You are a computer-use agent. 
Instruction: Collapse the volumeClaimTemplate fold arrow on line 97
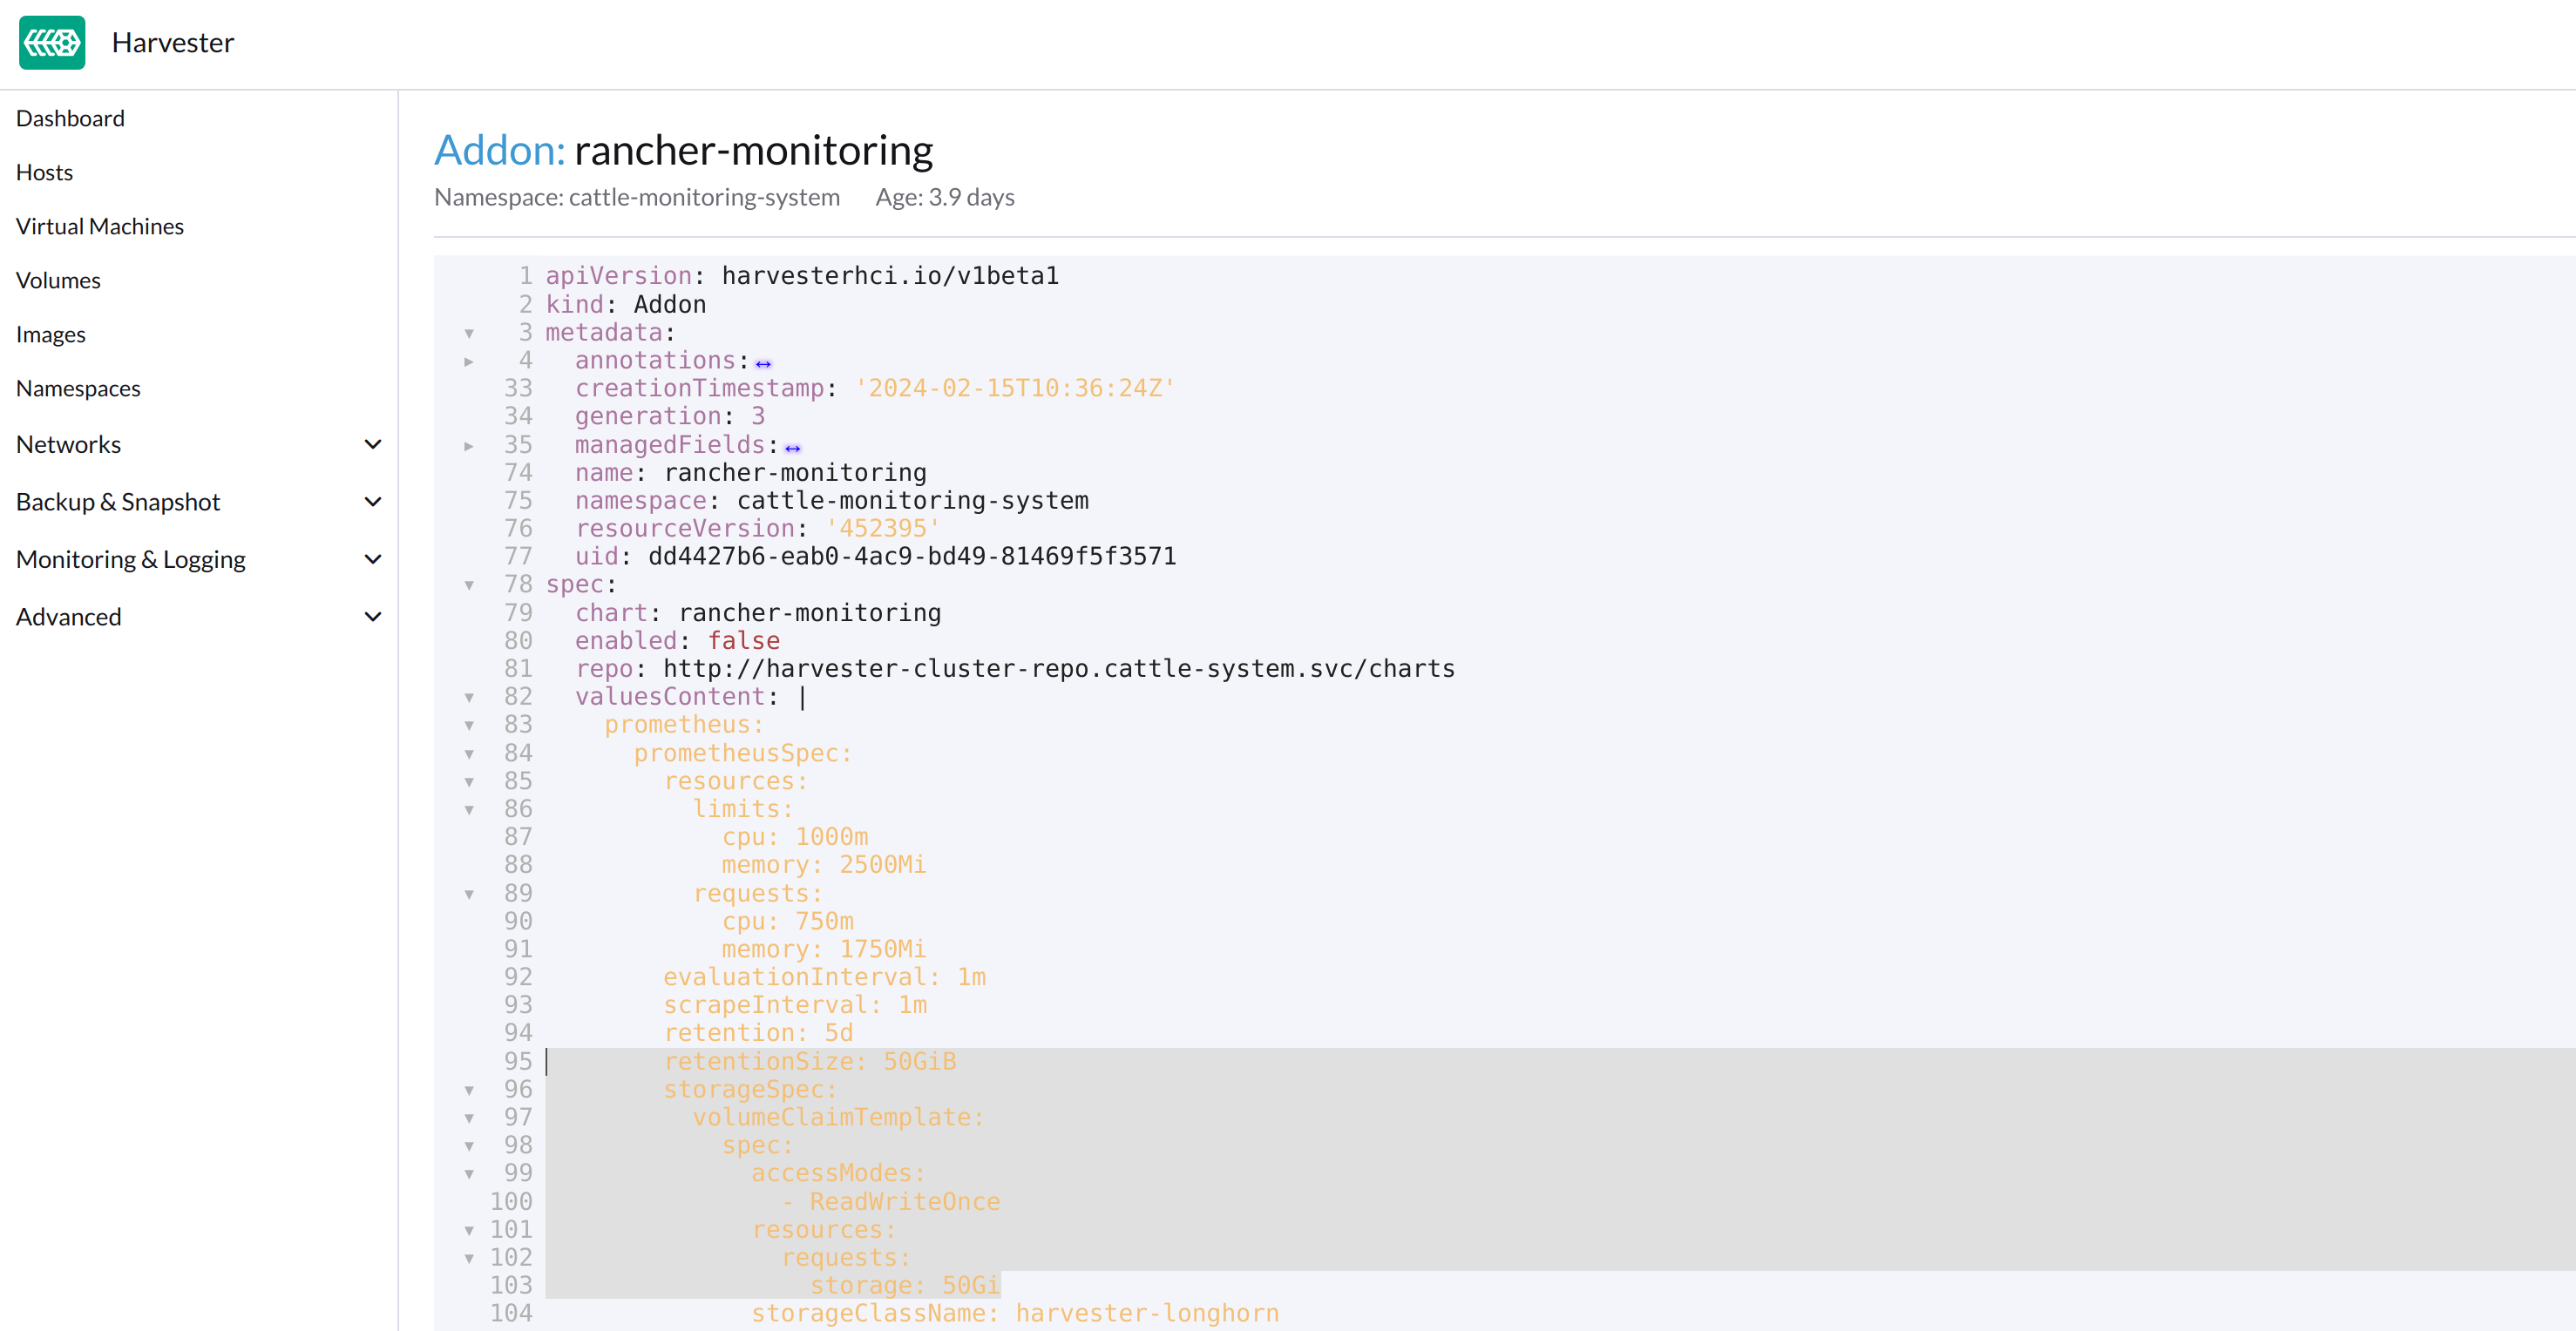click(x=469, y=1118)
